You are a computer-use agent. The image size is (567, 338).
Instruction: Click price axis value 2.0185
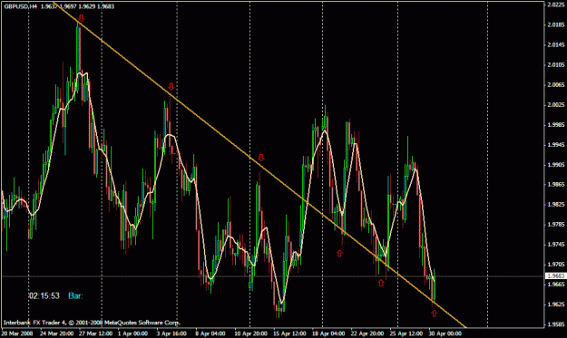556,24
